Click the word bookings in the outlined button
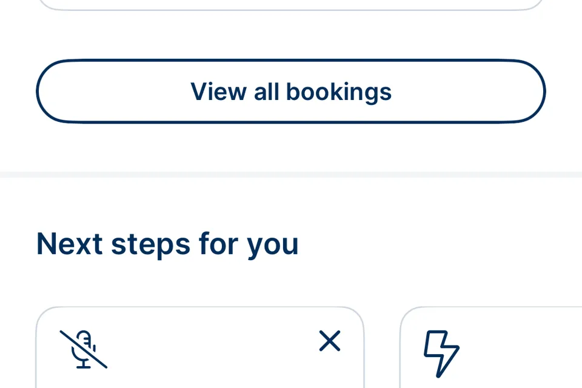The height and width of the screenshot is (388, 582). pos(338,92)
